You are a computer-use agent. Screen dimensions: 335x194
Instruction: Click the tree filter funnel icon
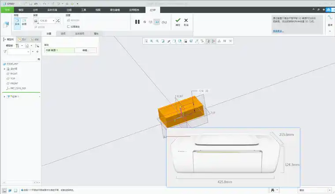[5, 52]
